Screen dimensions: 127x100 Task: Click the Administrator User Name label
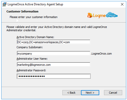(32, 59)
